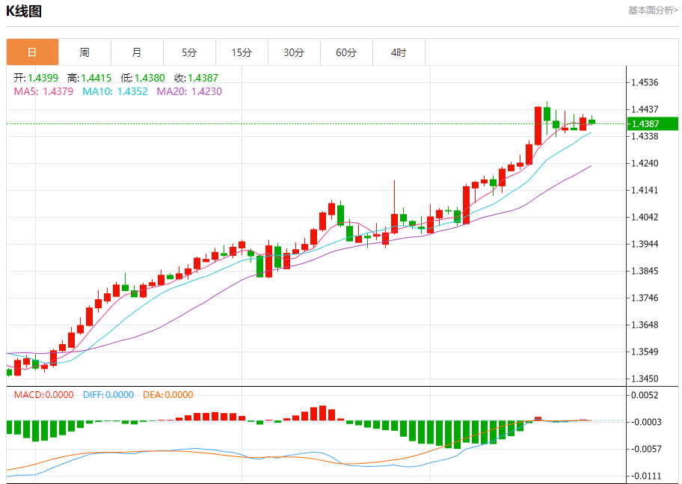Click the -0.0057 MACD axis label

645,449
